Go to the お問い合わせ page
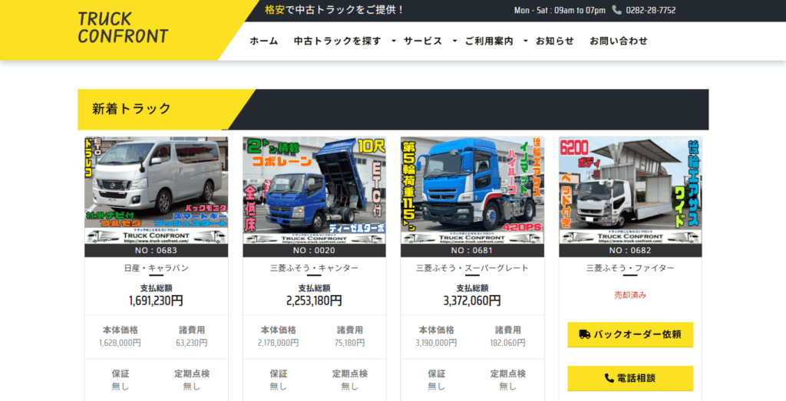 coord(619,41)
